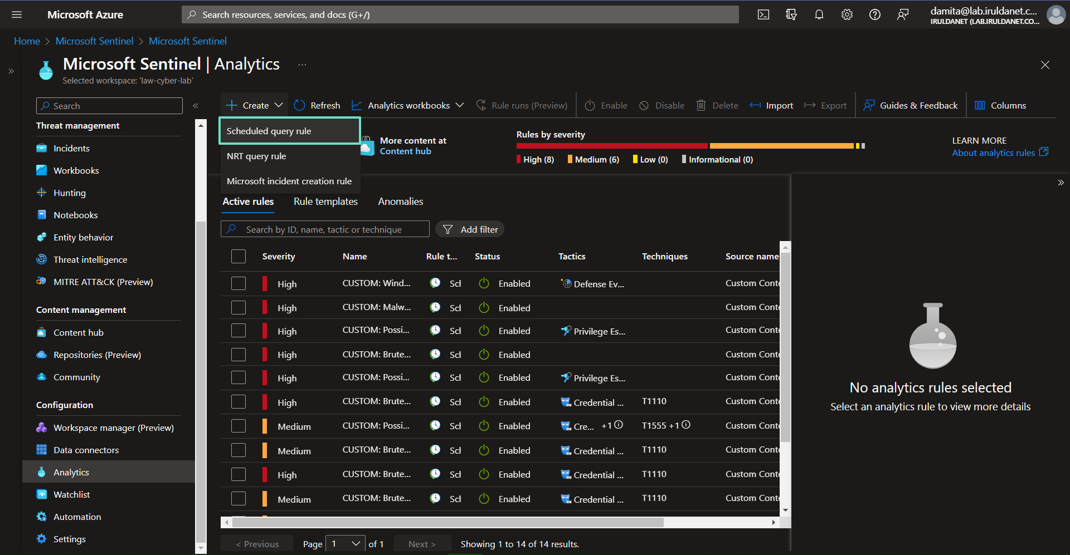Open Workbooks in sidebar
This screenshot has width=1070, height=555.
(76, 170)
